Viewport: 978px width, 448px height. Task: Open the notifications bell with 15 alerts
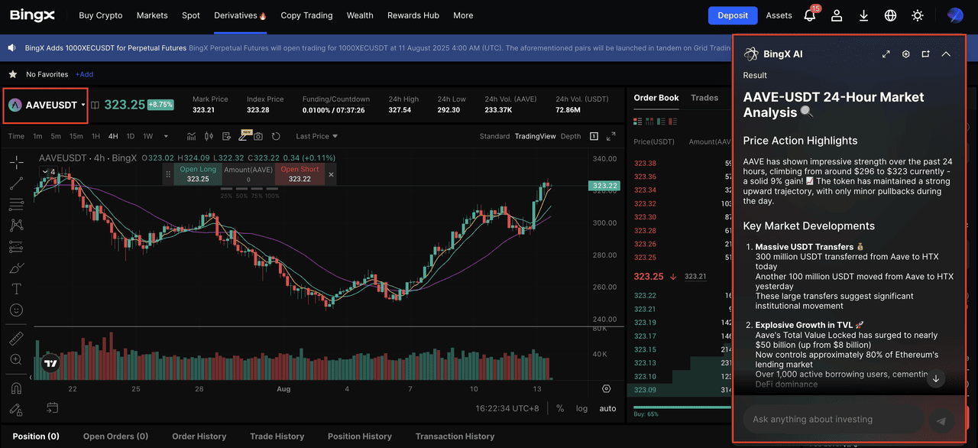coord(810,15)
